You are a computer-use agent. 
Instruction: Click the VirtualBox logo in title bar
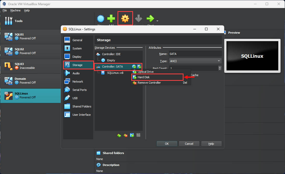(4, 4)
